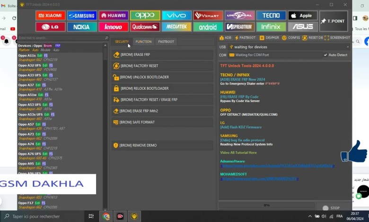Image resolution: width=369 pixels, height=222 pixels.
Task: Run [BROM] ERASE FRP Mth2
Action: coord(162,111)
